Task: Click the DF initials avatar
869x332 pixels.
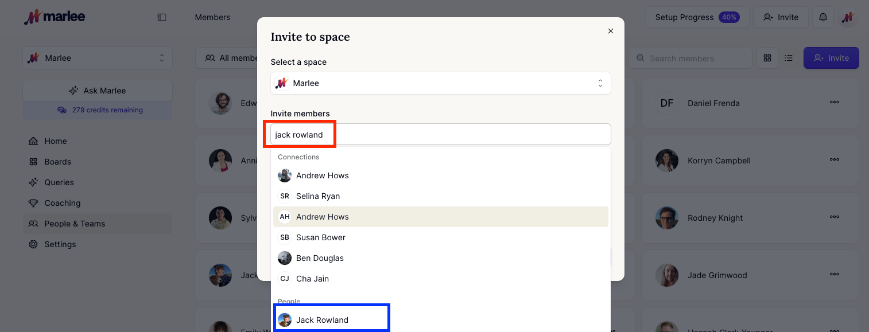Action: coord(667,103)
